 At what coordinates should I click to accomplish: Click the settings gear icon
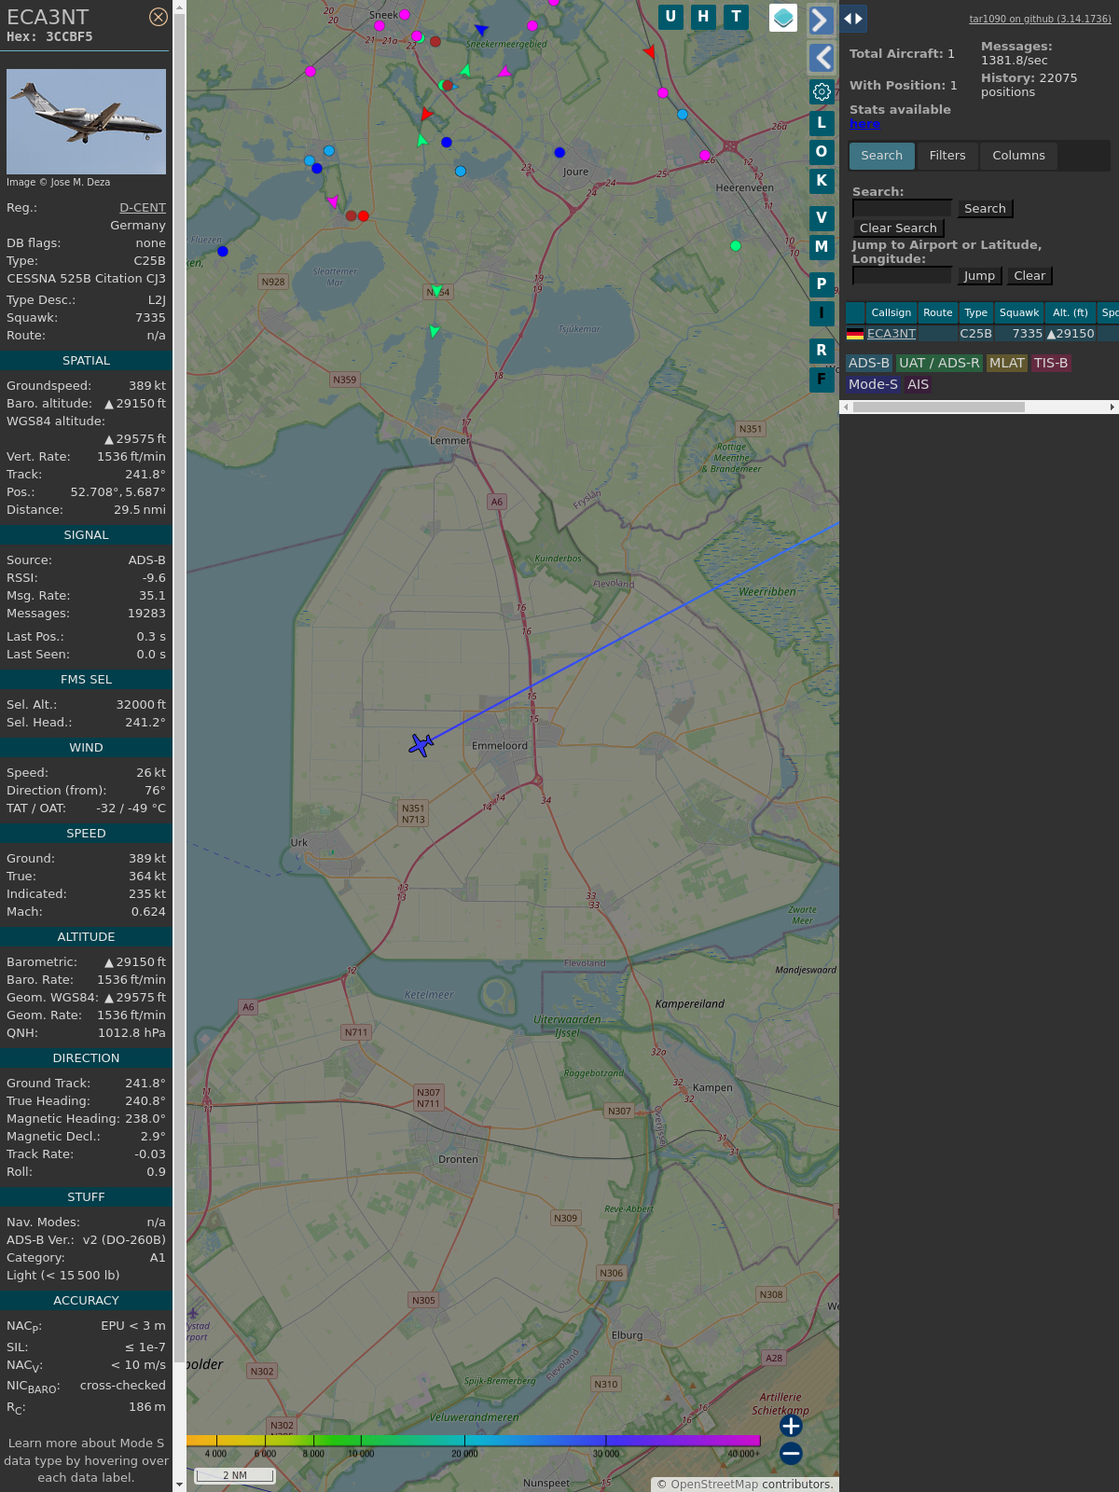pyautogui.click(x=822, y=91)
